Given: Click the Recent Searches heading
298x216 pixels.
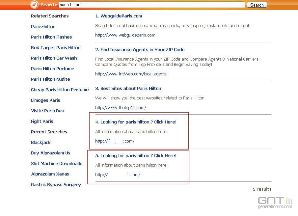Looking at the screenshot, I should 49,132.
